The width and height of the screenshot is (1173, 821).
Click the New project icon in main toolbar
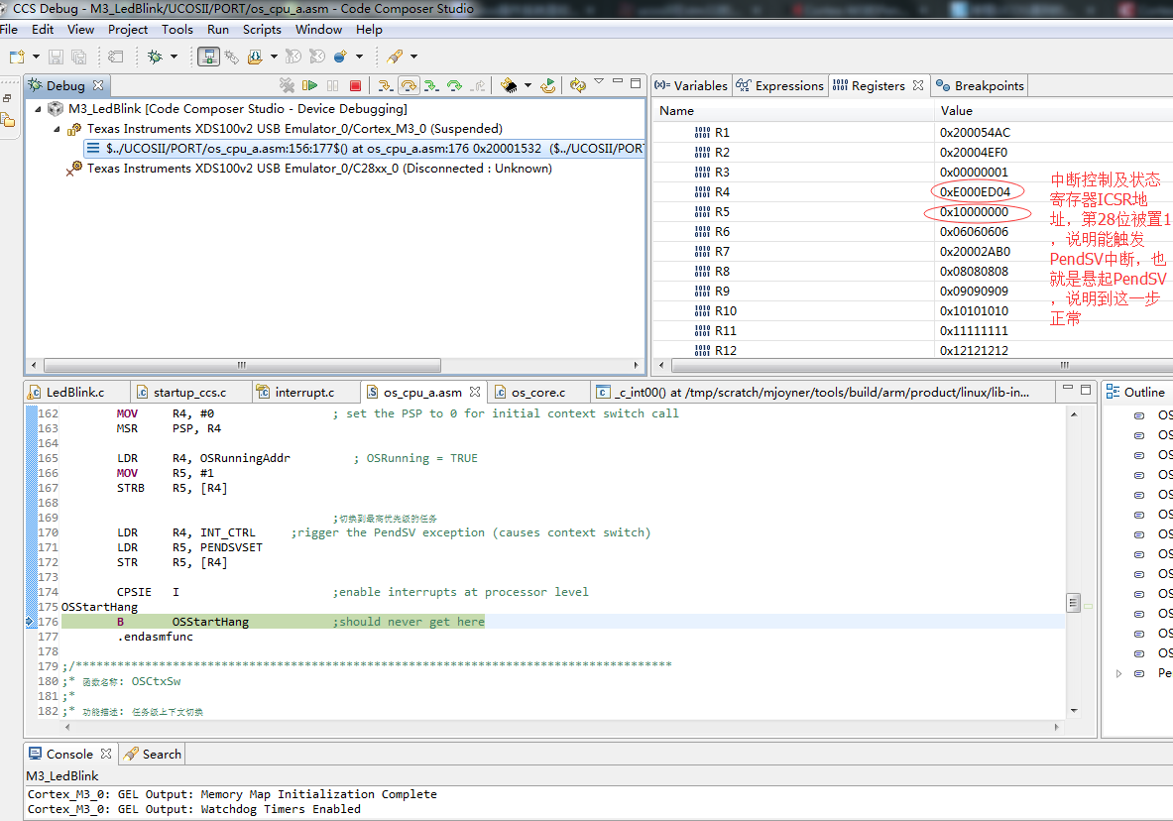pyautogui.click(x=16, y=57)
